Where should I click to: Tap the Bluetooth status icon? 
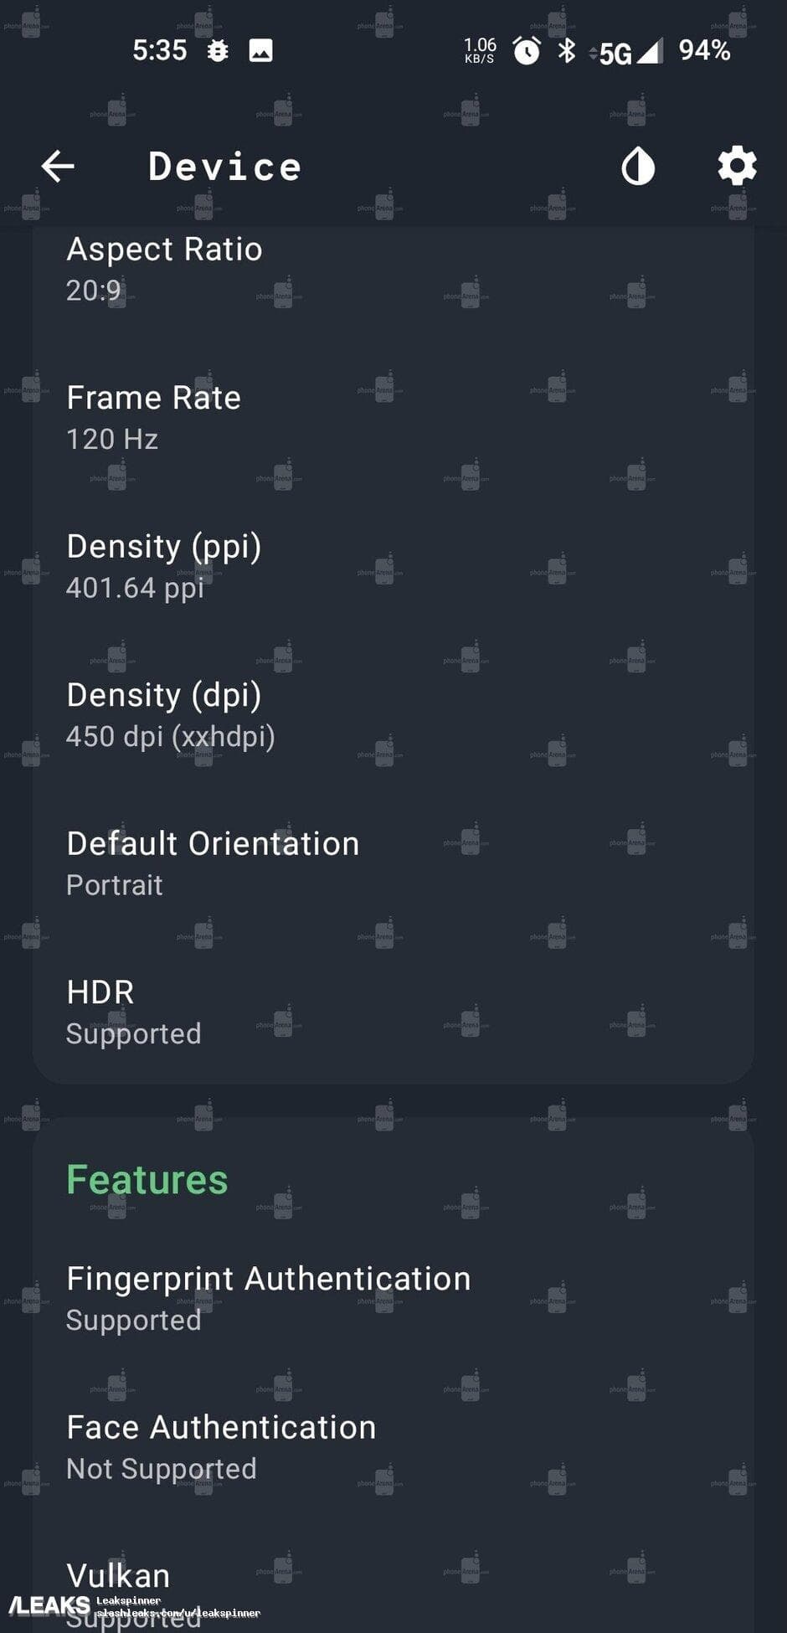click(x=567, y=51)
